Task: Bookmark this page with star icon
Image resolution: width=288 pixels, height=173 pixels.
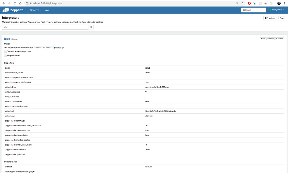Action: tap(242, 3)
